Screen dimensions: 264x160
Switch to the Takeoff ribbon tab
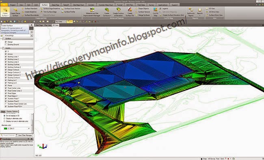66,5
